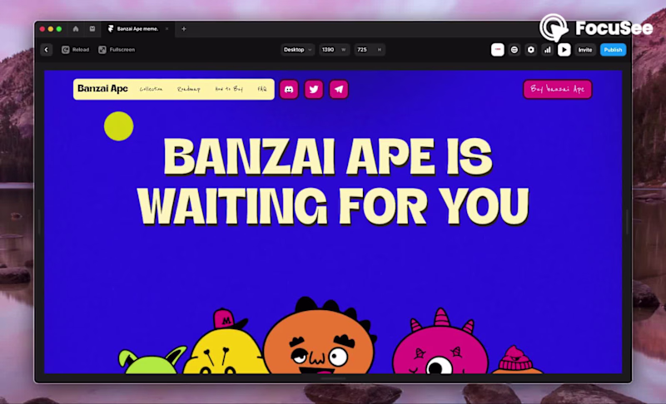Click the Buy banzai Ape button
This screenshot has height=404, width=666.
pos(557,89)
